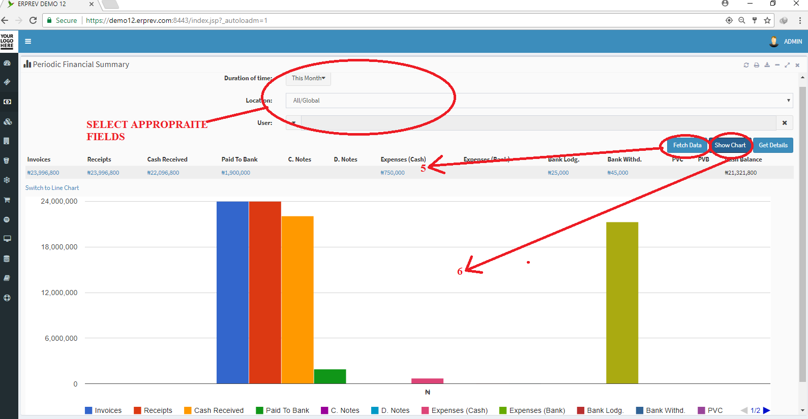Bookmark this page with star icon
This screenshot has height=419, width=808.
(767, 20)
